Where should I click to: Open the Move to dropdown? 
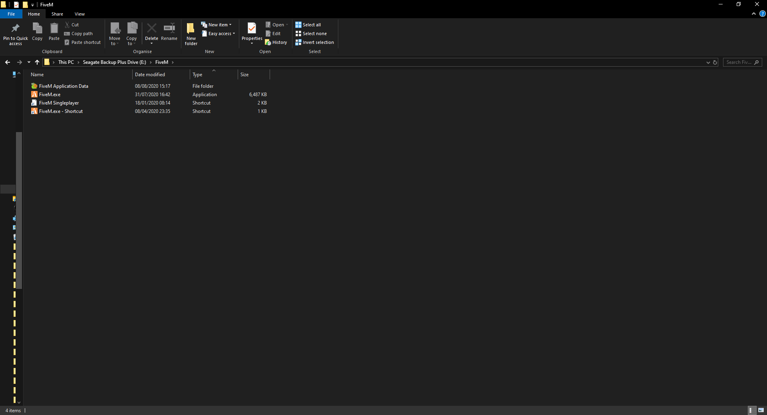tap(115, 34)
